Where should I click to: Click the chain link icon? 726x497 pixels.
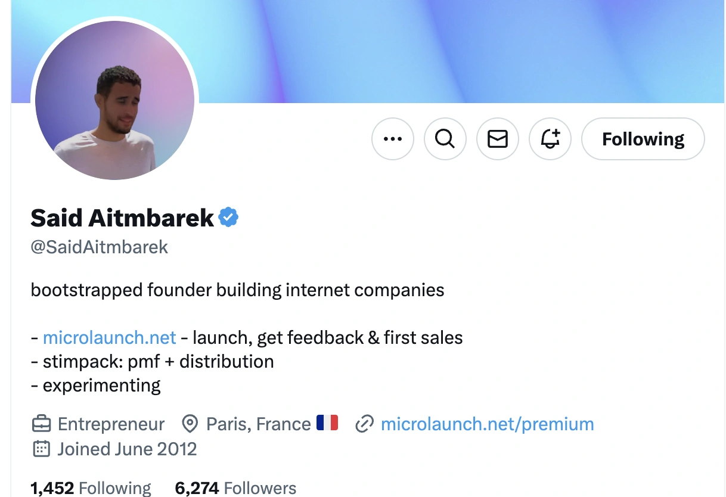(x=364, y=424)
